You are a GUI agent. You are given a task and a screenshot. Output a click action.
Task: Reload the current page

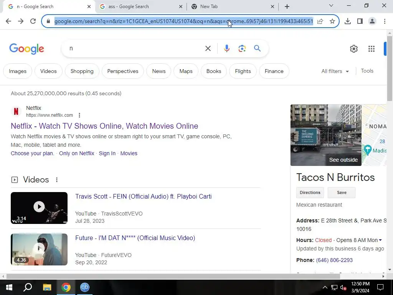point(33,22)
